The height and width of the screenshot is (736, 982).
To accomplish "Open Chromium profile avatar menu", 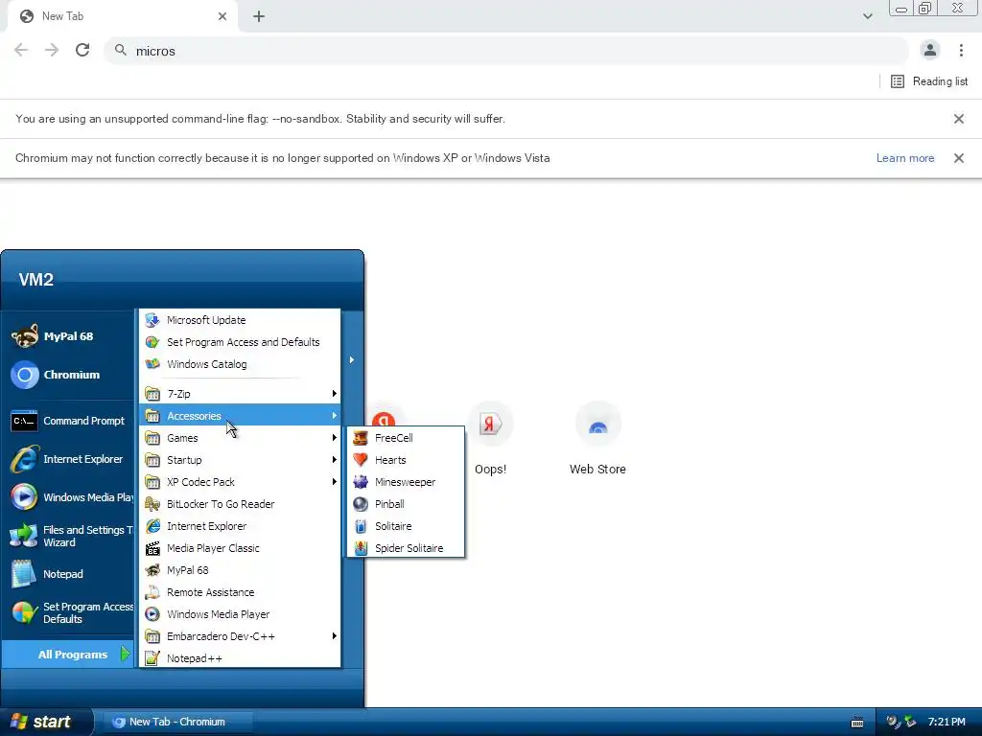I will [930, 50].
